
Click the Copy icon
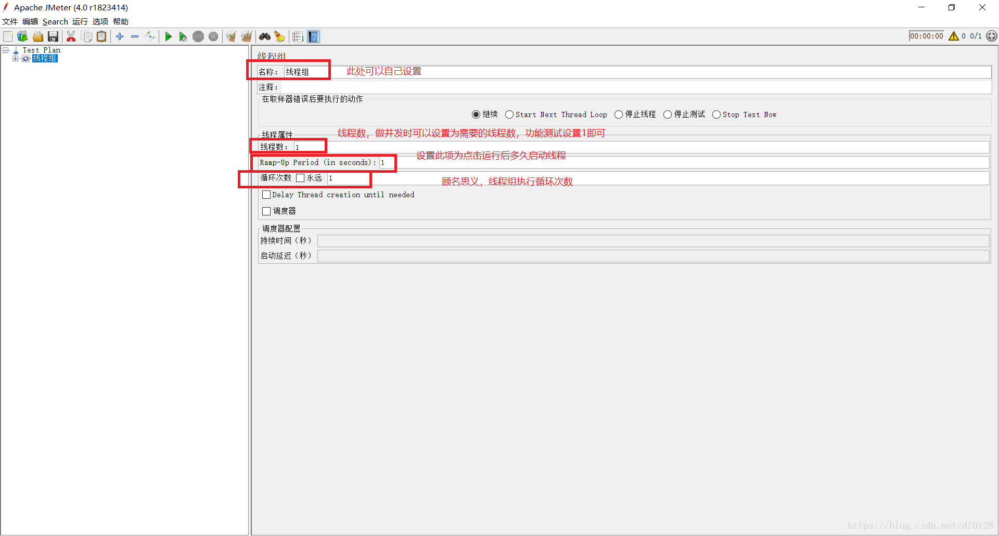click(87, 36)
